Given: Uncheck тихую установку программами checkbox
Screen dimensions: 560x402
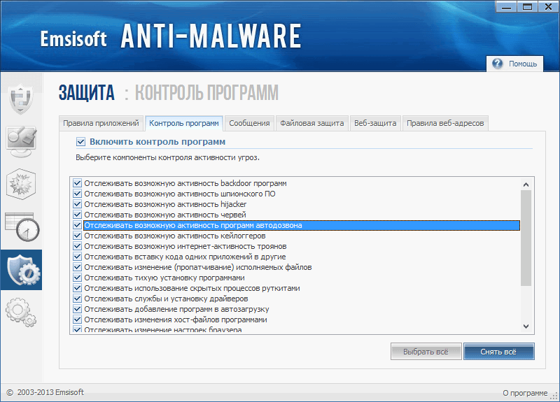Looking at the screenshot, I should point(77,278).
